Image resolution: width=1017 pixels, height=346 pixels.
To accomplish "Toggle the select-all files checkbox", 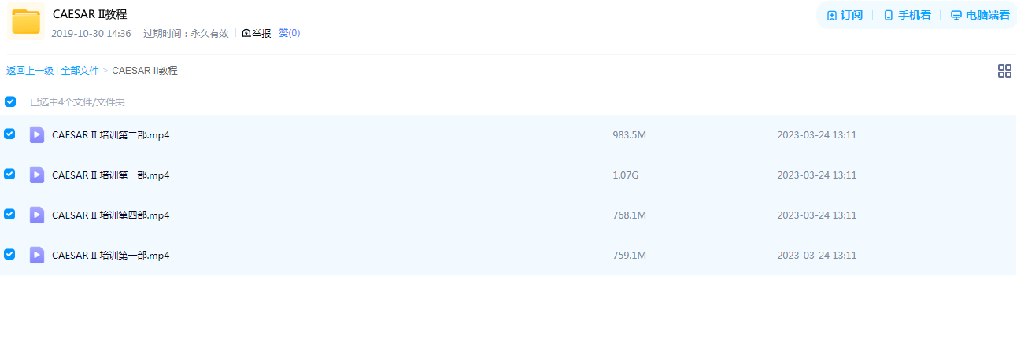I will [x=10, y=101].
